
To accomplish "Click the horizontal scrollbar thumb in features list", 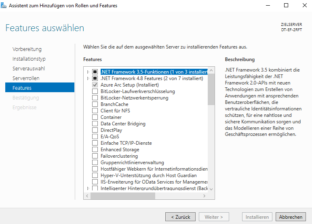I will [122, 196].
